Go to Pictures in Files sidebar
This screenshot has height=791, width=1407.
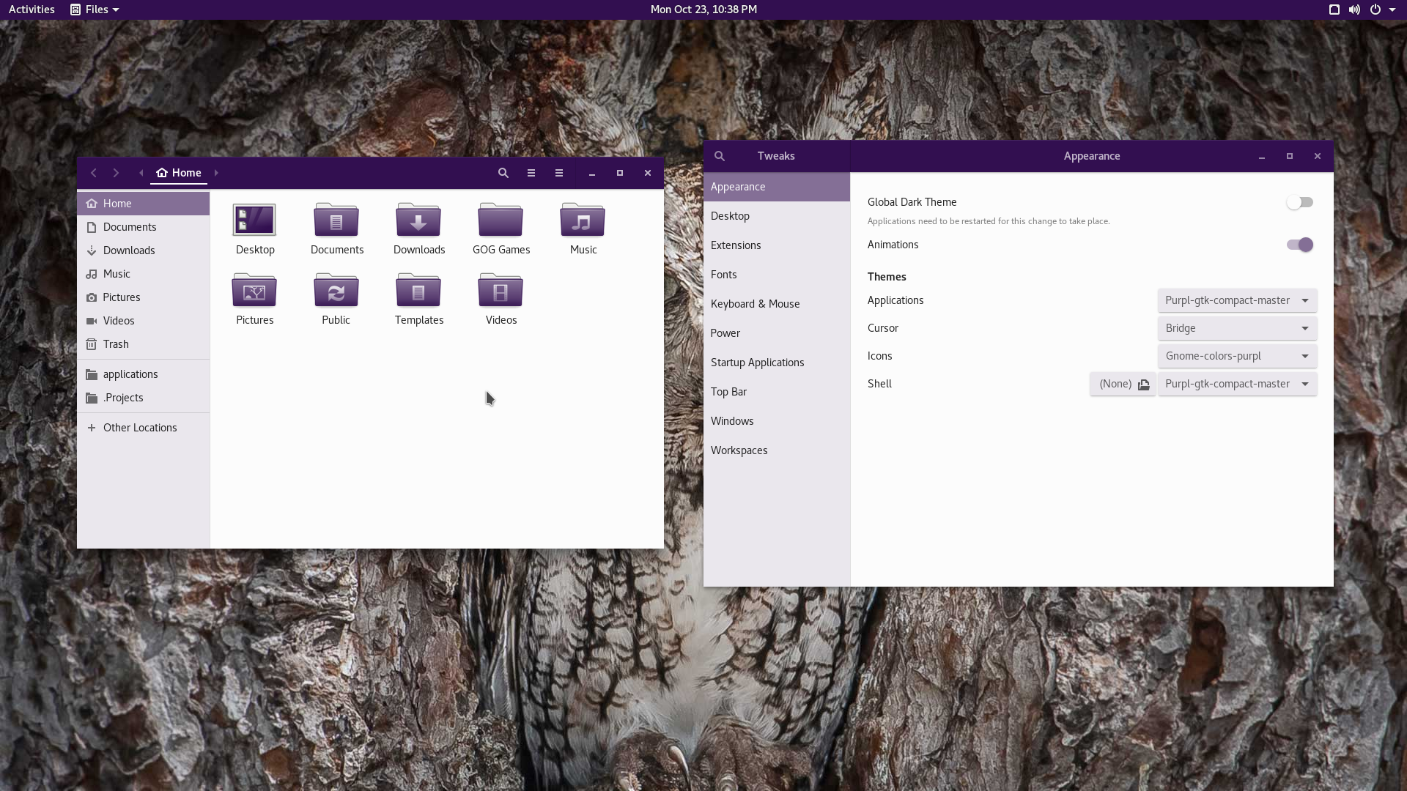coord(144,297)
